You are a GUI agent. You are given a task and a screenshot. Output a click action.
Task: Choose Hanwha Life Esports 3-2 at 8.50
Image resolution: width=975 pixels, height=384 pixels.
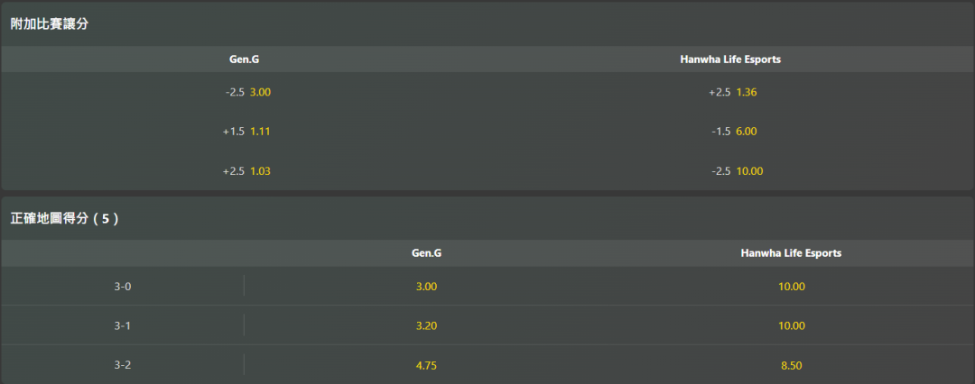coord(791,365)
